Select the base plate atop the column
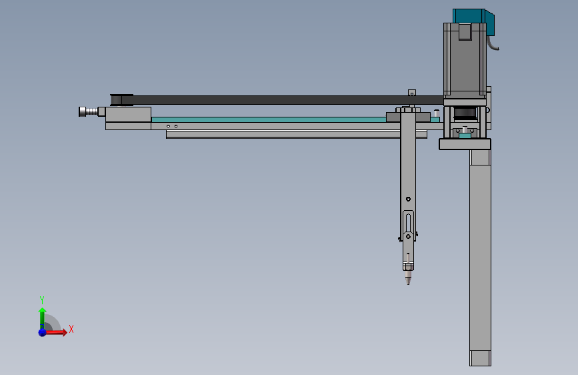 pyautogui.click(x=465, y=144)
